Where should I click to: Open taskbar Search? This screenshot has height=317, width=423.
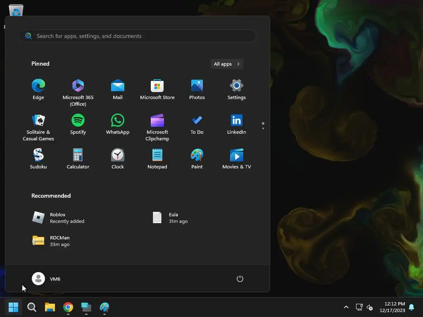(x=32, y=307)
